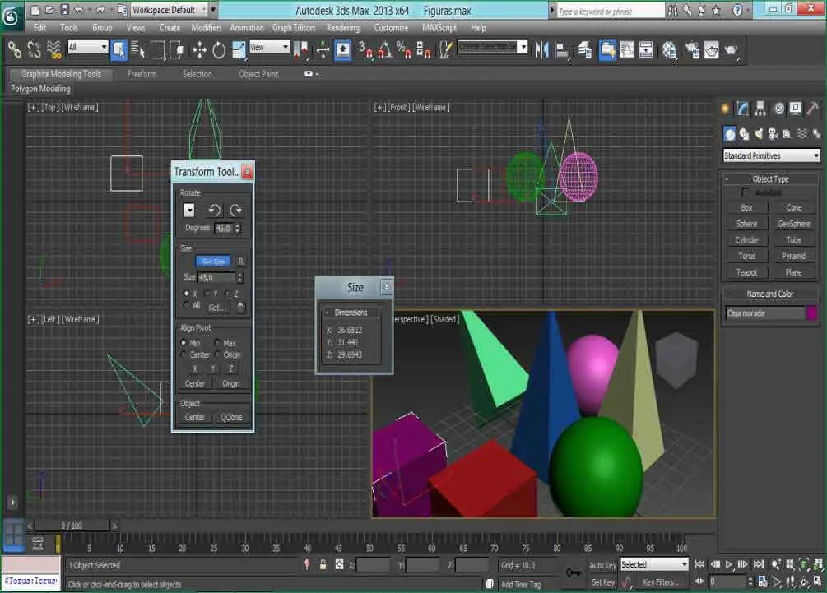The width and height of the screenshot is (827, 593).
Task: Select the Select and Move tool
Action: click(199, 50)
